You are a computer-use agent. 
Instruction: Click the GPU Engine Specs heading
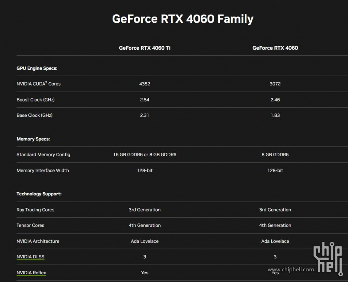[x=37, y=68]
